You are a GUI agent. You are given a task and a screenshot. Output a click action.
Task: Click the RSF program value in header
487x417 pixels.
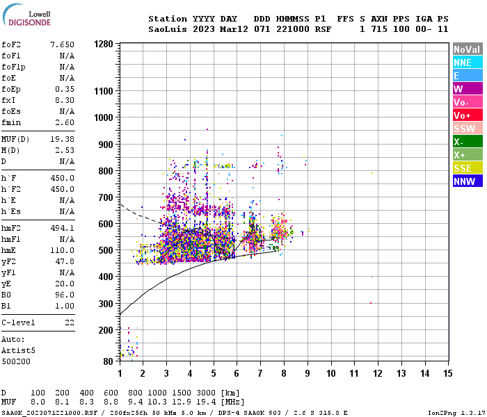(x=323, y=29)
